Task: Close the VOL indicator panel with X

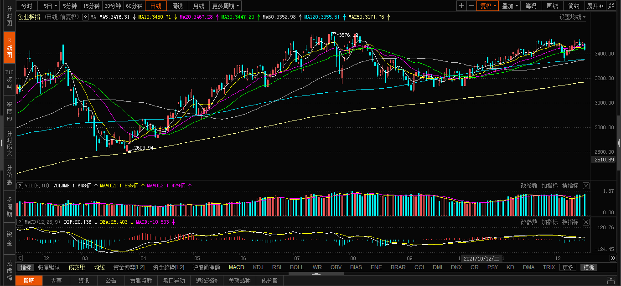Action: tap(586, 186)
